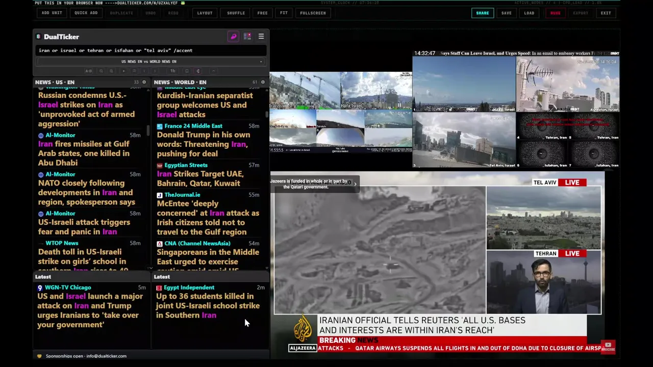Start ticker playback with play icon
This screenshot has width=653, height=367.
(x=123, y=71)
